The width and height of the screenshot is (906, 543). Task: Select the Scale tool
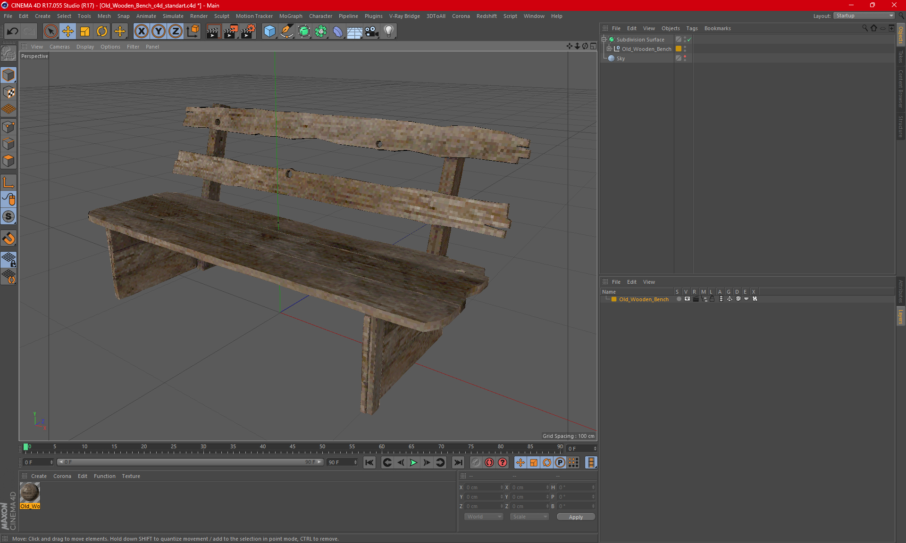click(85, 32)
